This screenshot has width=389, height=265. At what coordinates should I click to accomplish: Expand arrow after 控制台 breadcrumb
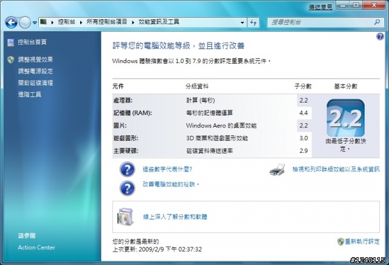click(81, 22)
